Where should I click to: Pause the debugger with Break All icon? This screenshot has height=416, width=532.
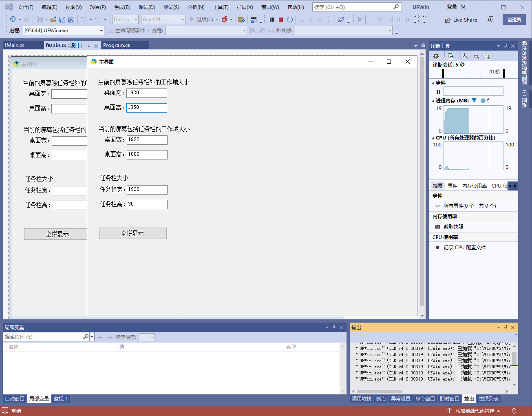[272, 20]
